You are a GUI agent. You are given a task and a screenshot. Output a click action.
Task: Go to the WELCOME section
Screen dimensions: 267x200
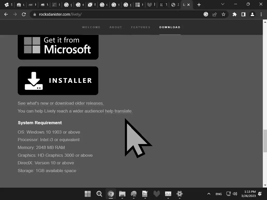click(91, 27)
